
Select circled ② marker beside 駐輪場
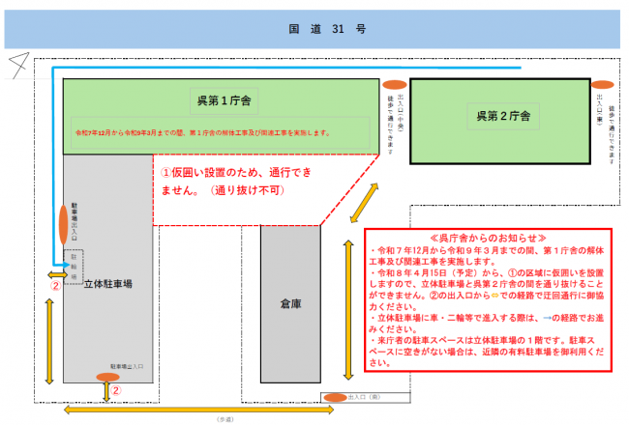pos(55,286)
